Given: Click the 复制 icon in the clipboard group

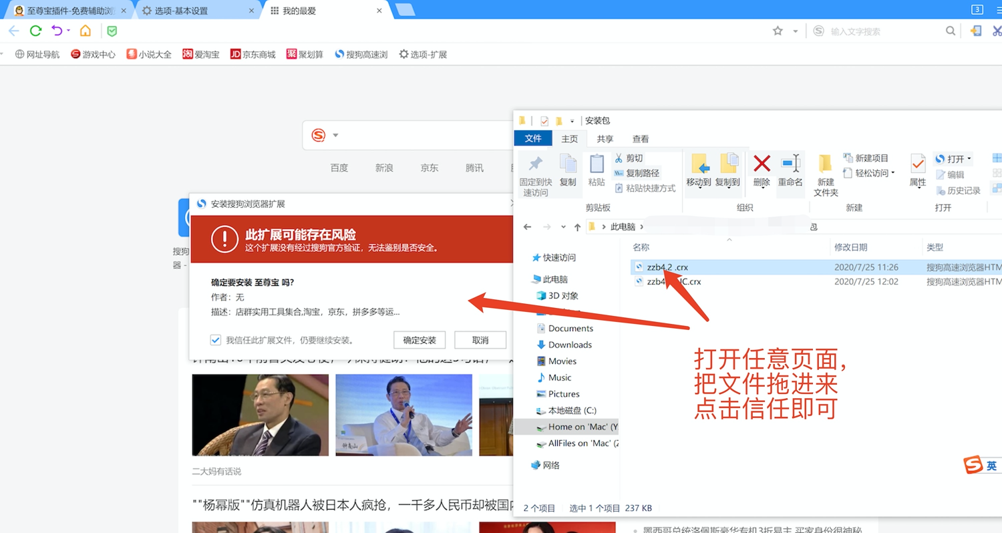Looking at the screenshot, I should click(x=568, y=164).
